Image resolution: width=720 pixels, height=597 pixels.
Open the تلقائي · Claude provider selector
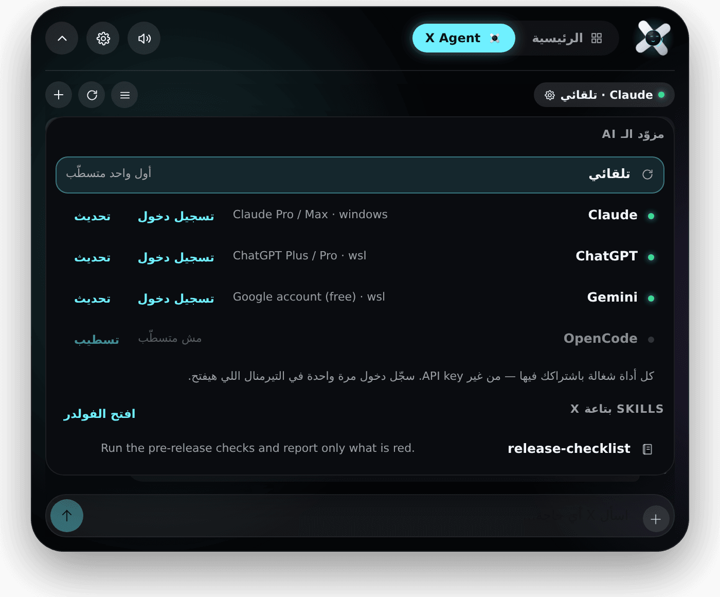pyautogui.click(x=604, y=95)
